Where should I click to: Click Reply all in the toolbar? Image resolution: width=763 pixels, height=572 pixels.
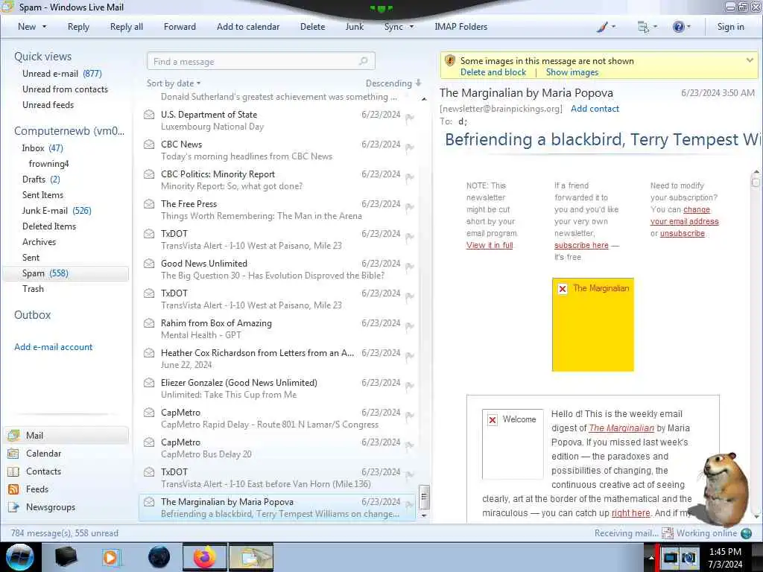tap(127, 27)
